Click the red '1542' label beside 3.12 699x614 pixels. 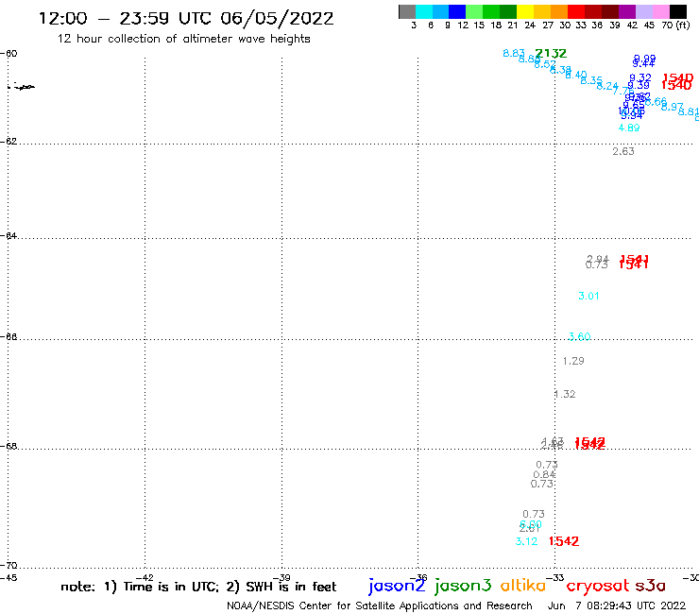click(x=564, y=541)
